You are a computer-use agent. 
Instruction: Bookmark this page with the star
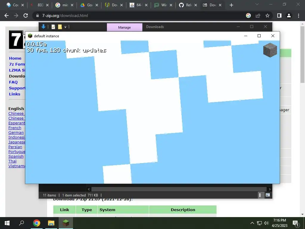pos(267,16)
